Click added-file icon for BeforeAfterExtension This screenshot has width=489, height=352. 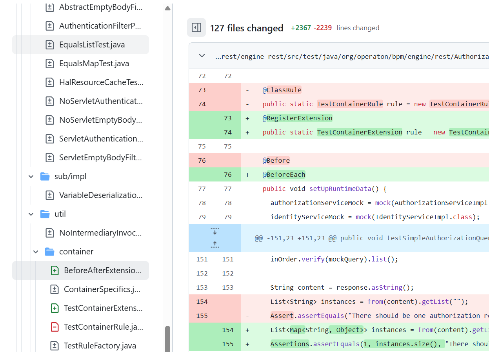(x=55, y=270)
